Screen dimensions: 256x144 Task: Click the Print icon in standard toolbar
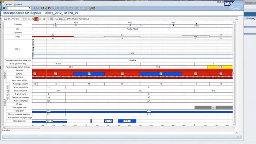[x=54, y=8]
